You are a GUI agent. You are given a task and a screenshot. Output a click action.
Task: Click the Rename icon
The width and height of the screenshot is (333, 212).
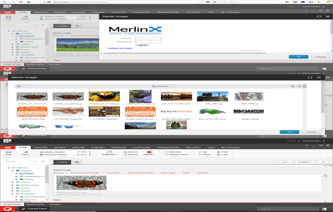pyautogui.click(x=166, y=152)
